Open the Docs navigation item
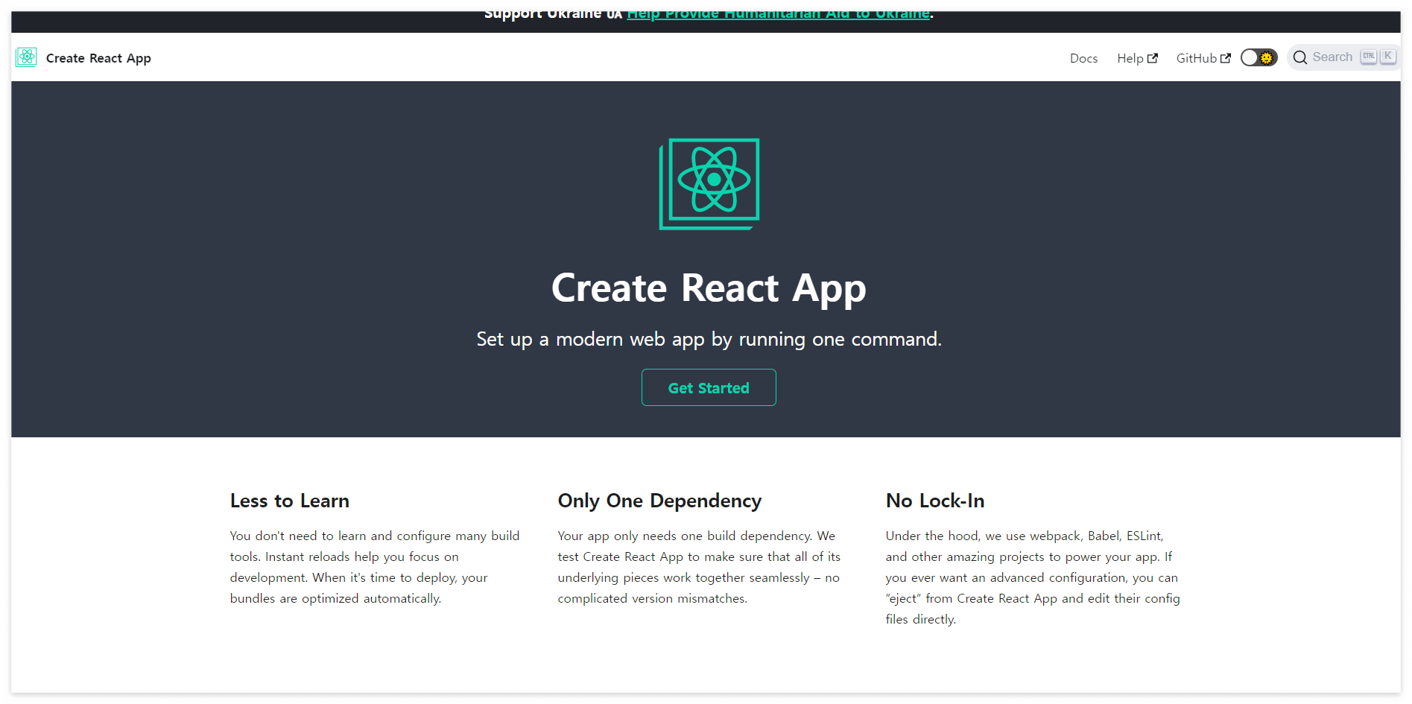This screenshot has width=1412, height=704. [1083, 58]
